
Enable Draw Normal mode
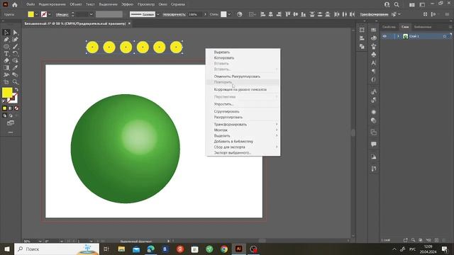click(x=4, y=115)
